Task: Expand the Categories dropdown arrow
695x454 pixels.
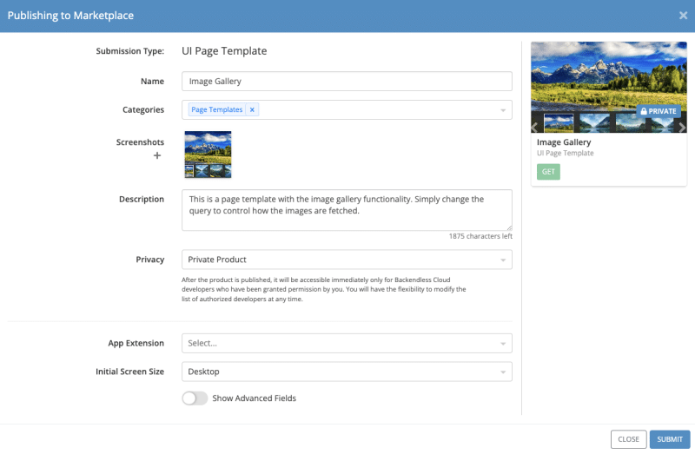Action: point(502,110)
